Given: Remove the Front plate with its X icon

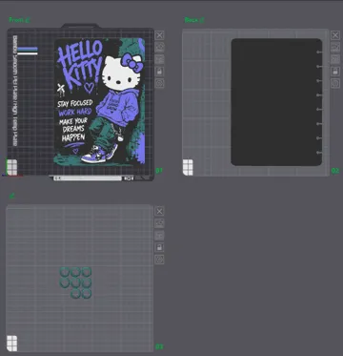Looking at the screenshot, I should point(159,35).
